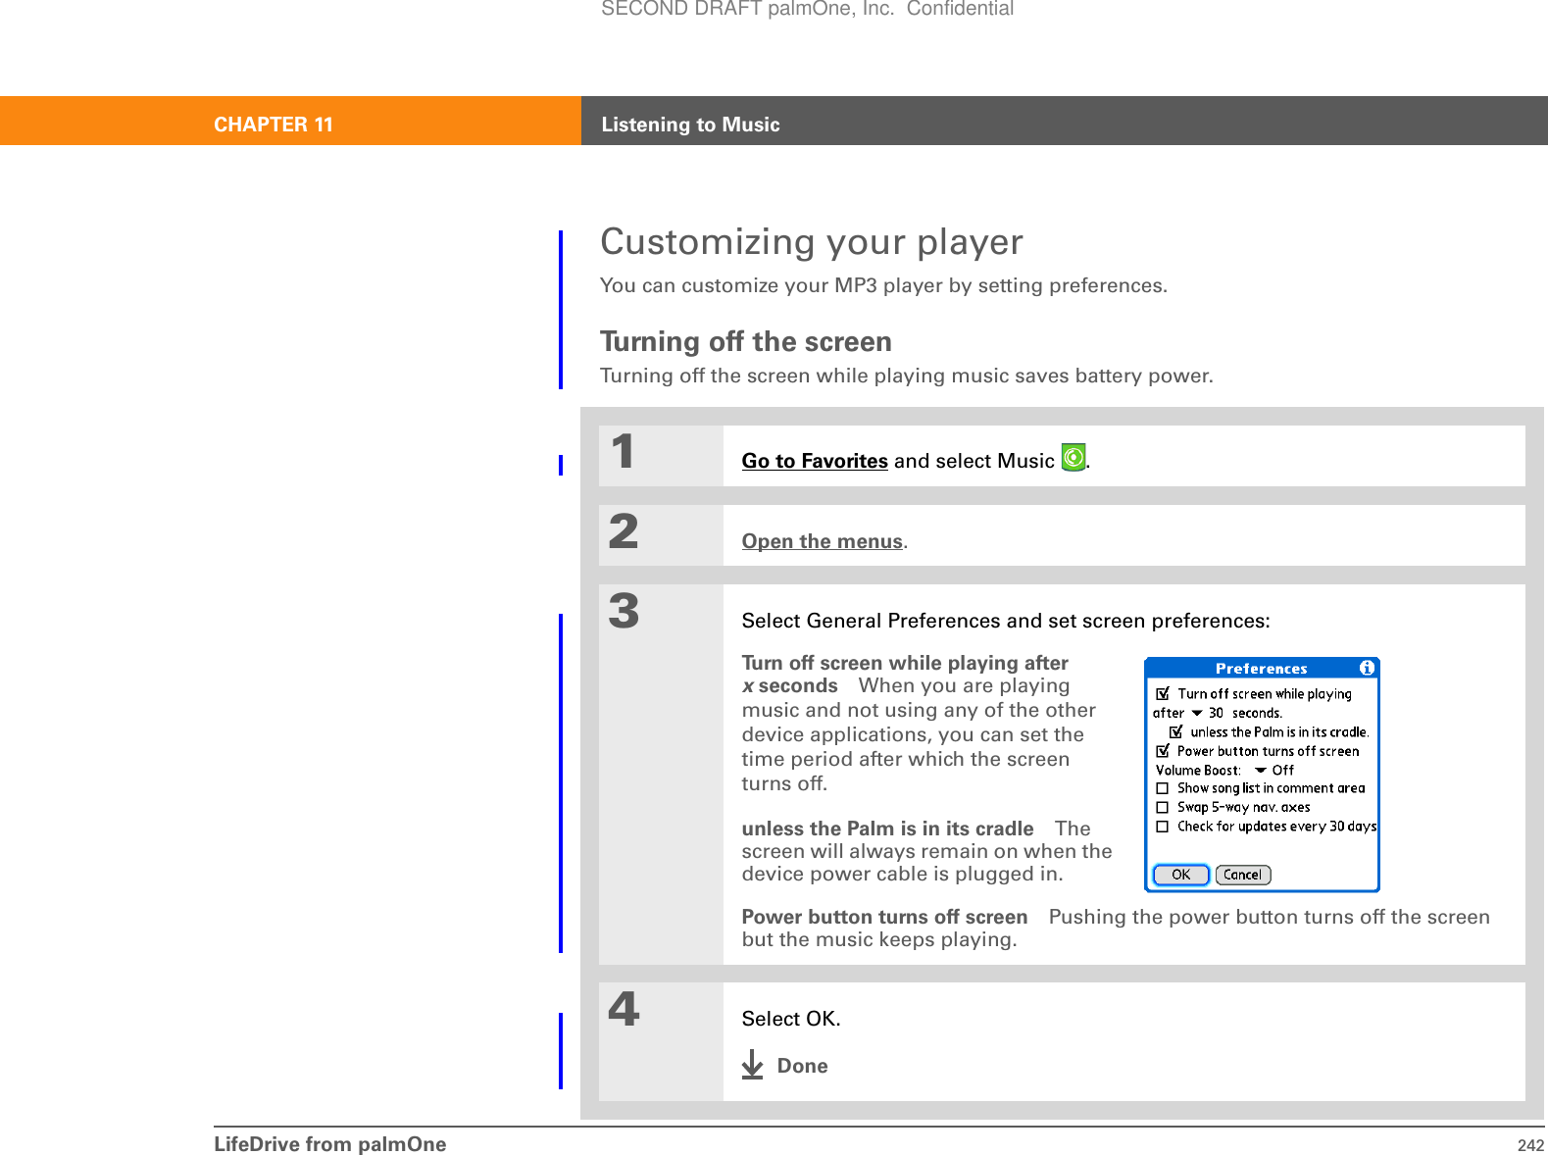This screenshot has height=1155, width=1548.
Task: Click 'Select General Preferences and set screen preferences:' text
Action: (1006, 621)
